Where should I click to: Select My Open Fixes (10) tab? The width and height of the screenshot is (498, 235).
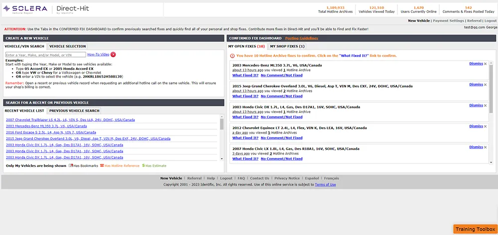[247, 46]
